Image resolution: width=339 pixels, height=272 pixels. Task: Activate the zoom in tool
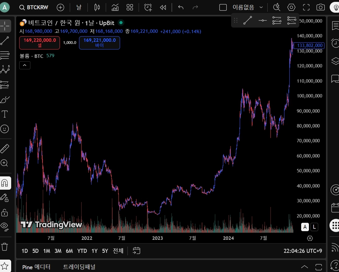[x=5, y=163]
